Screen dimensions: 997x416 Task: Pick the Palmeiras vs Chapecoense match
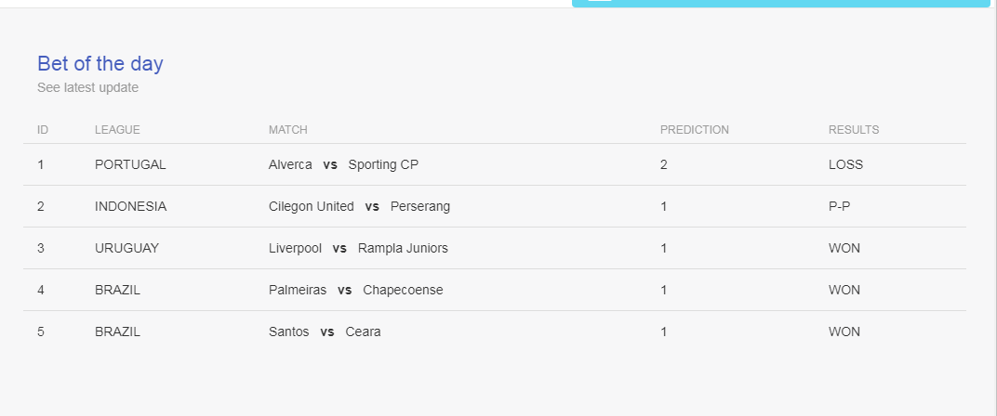pos(356,291)
